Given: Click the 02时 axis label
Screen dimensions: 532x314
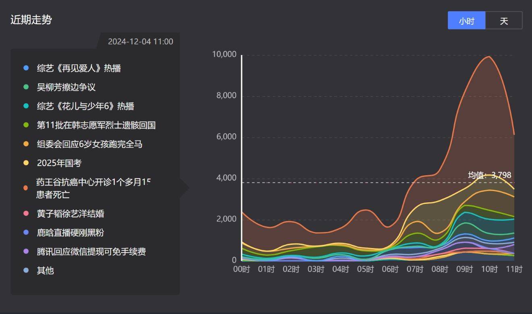Looking at the screenshot, I should click(x=291, y=269).
